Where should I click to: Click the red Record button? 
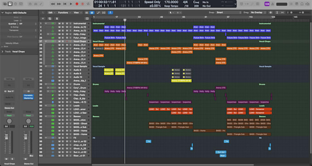point(77,4)
